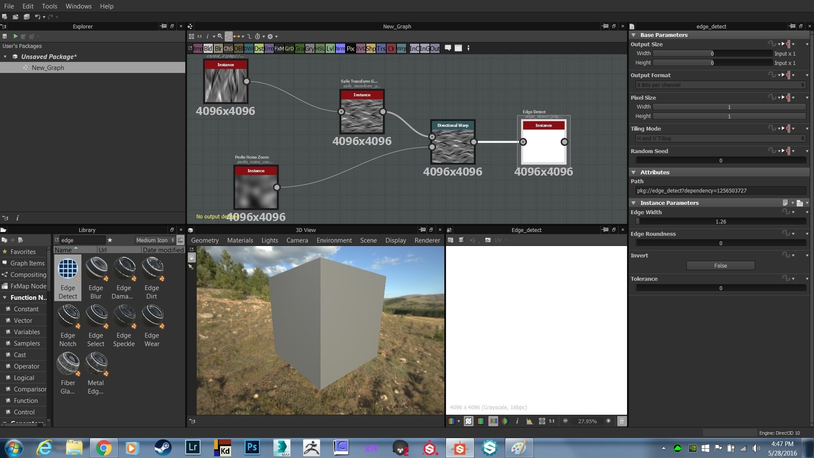Screen dimensions: 814x458
Task: Sort Library by Date modified column header
Action: coord(163,250)
